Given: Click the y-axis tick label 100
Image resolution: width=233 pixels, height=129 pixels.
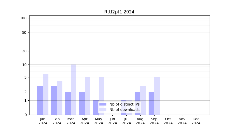Looking at the screenshot, I should (x=23, y=18).
